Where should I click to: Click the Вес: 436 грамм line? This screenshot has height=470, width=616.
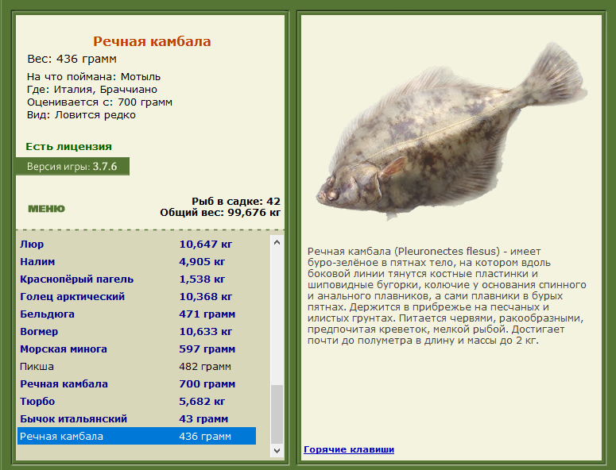point(72,59)
